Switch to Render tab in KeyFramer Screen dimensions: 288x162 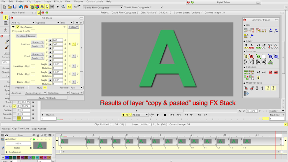point(32,36)
